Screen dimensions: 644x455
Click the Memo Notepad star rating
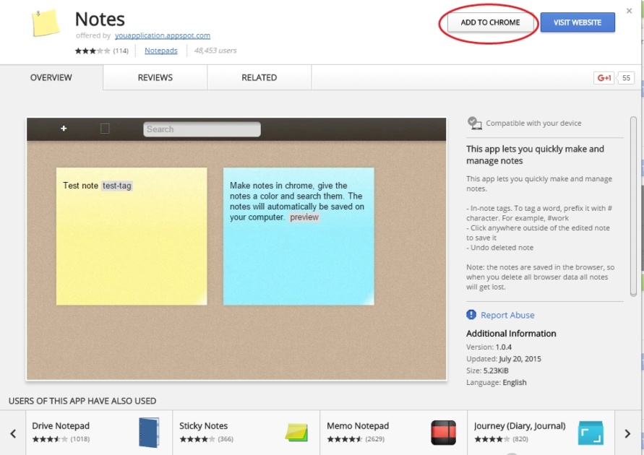tap(345, 439)
